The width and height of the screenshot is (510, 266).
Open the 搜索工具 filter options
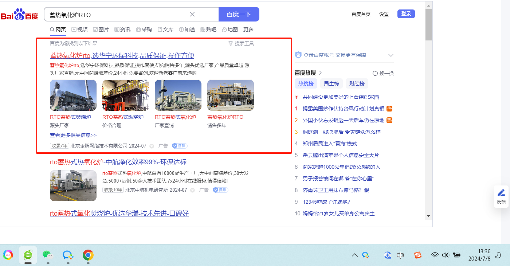(x=241, y=43)
